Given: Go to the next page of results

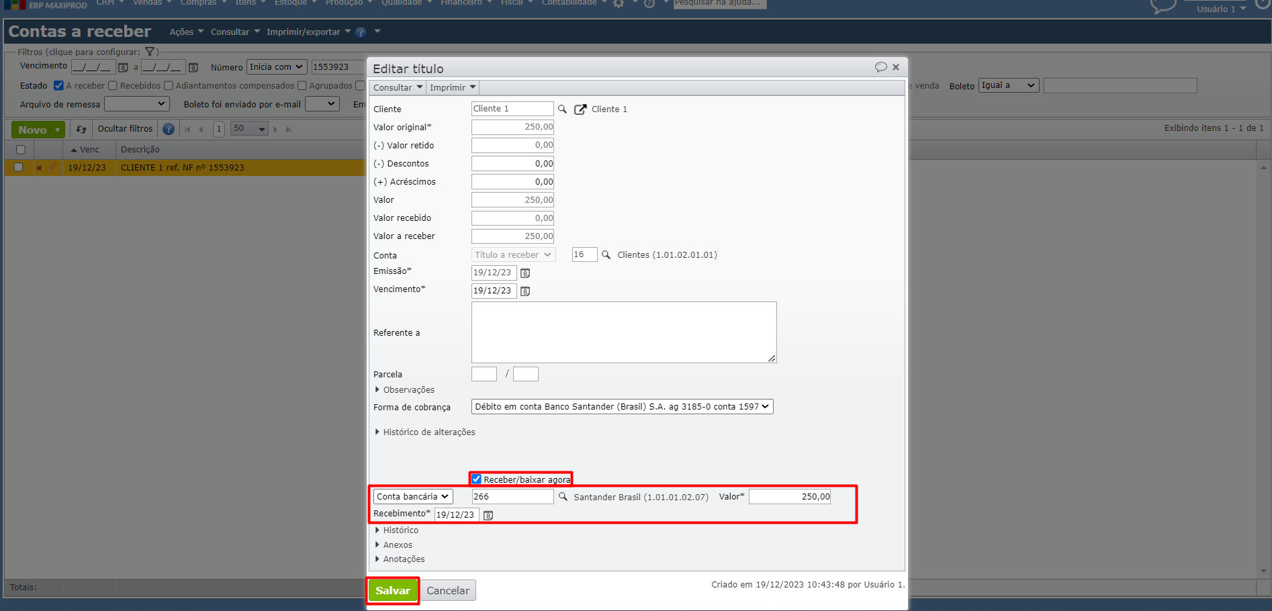Looking at the screenshot, I should [x=275, y=129].
